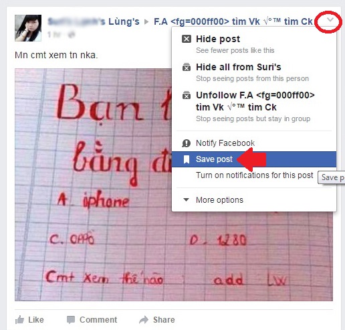Select Notify Facebook menu item
The width and height of the screenshot is (345, 330).
pos(254,143)
